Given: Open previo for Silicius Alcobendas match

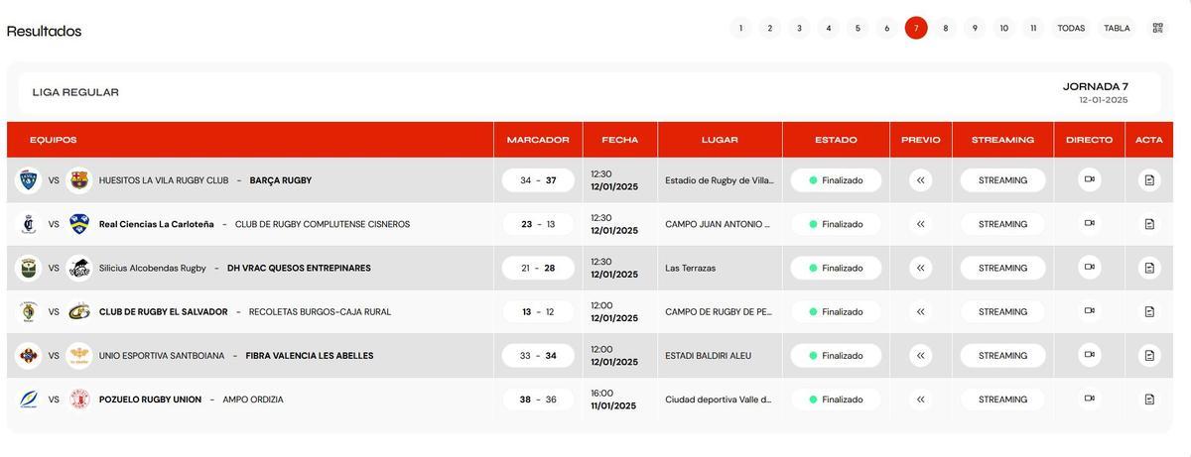Looking at the screenshot, I should (x=920, y=268).
